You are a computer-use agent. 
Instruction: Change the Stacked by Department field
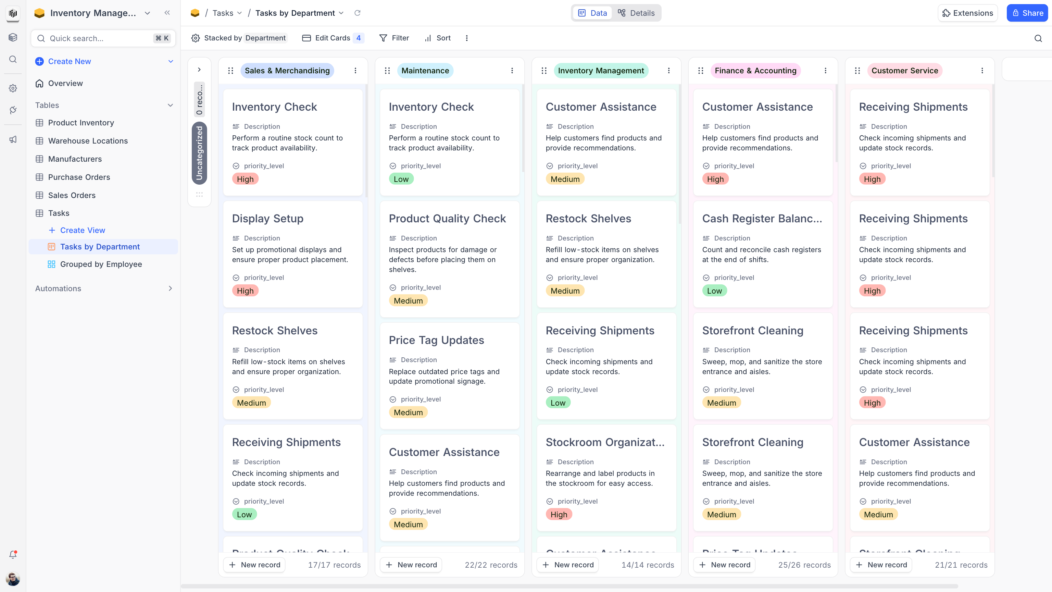pos(239,38)
